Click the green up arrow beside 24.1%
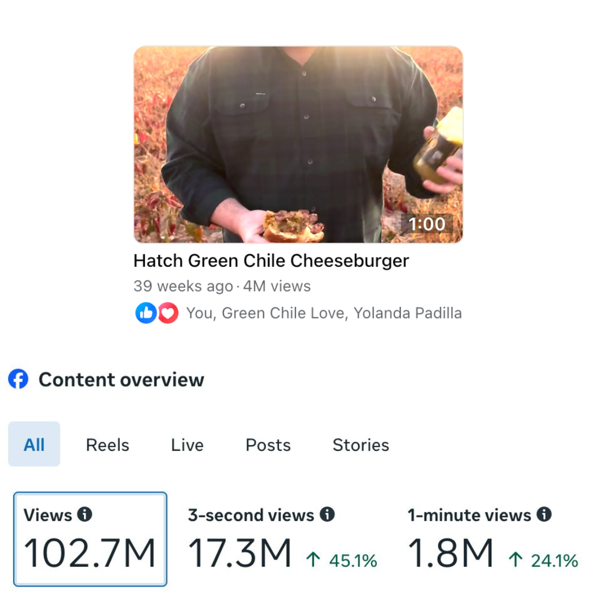593x593 pixels. 515,560
